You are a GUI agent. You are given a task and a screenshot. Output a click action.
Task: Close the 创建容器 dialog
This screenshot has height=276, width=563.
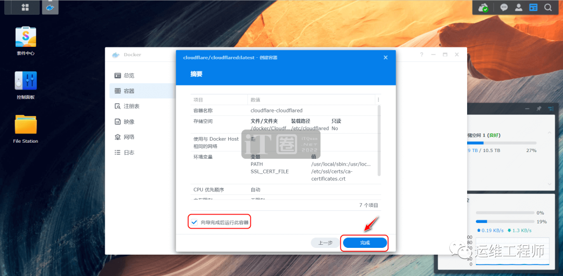pyautogui.click(x=386, y=57)
